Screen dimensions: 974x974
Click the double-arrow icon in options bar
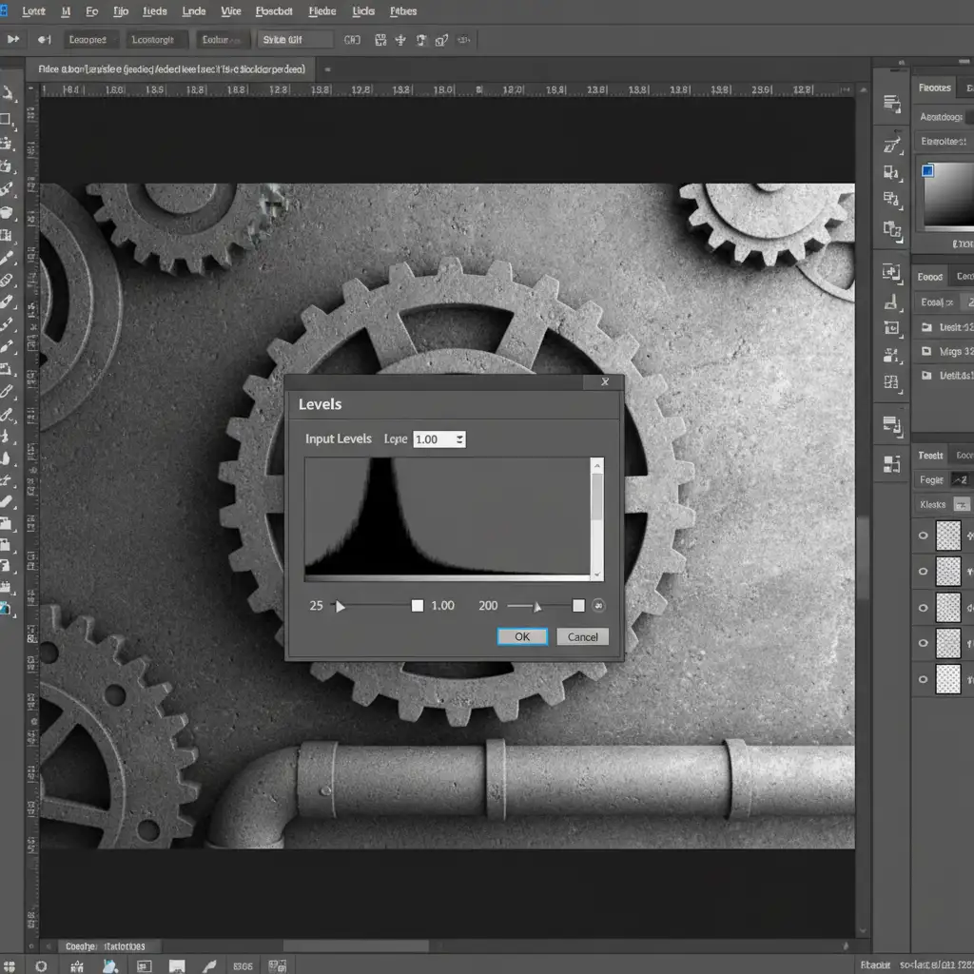pyautogui.click(x=13, y=40)
